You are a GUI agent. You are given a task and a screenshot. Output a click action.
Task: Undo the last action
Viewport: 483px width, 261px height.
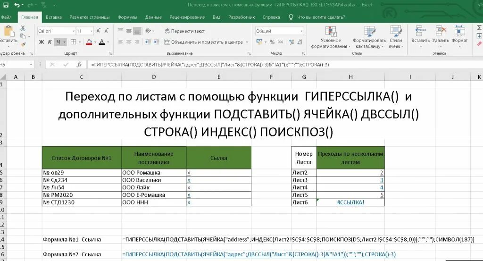[x=17, y=5]
